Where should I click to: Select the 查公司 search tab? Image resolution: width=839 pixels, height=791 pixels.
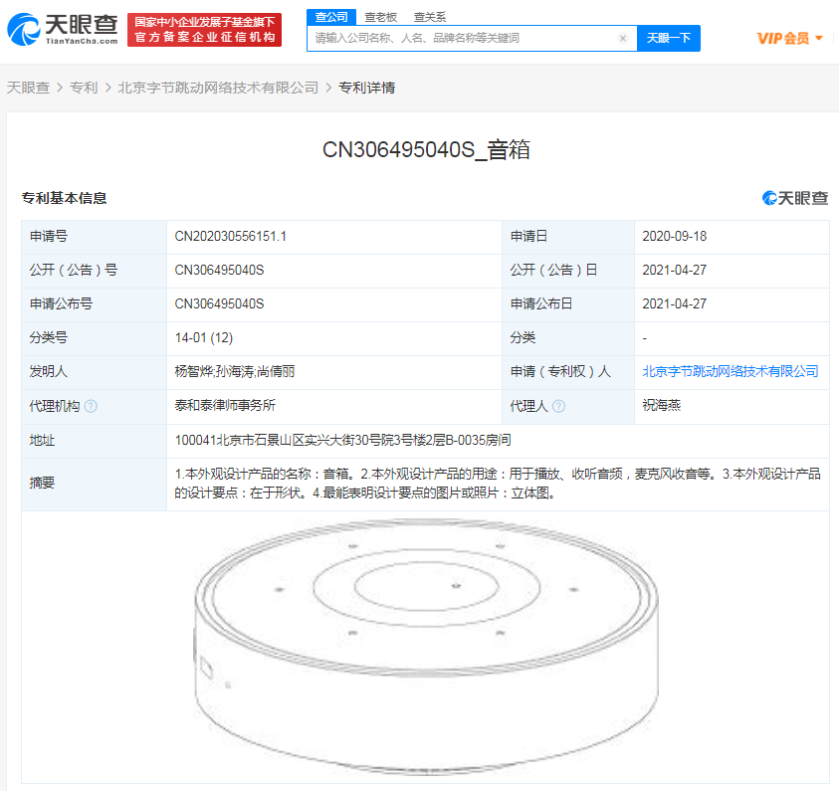pos(331,17)
